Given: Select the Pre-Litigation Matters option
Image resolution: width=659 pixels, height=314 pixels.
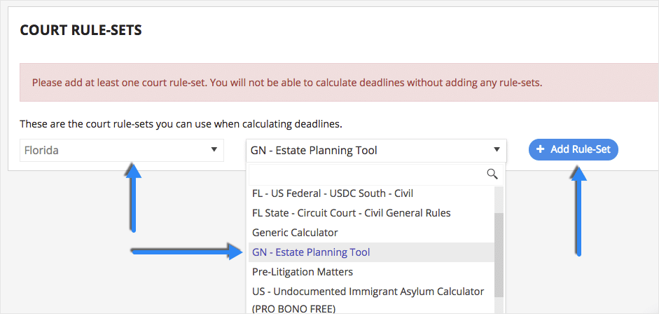Looking at the screenshot, I should click(303, 272).
